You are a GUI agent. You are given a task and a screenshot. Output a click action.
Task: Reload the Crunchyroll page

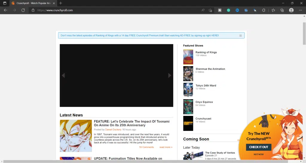coord(23,10)
